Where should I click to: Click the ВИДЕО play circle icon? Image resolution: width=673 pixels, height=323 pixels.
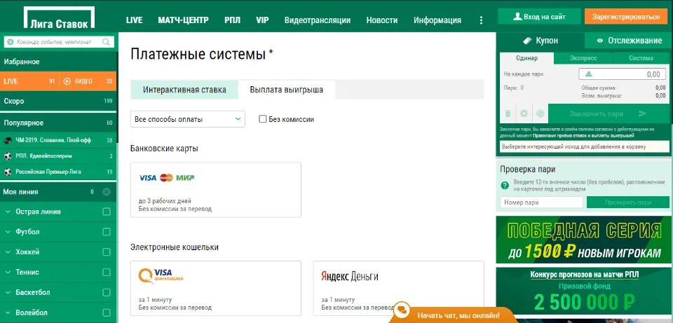[67, 81]
